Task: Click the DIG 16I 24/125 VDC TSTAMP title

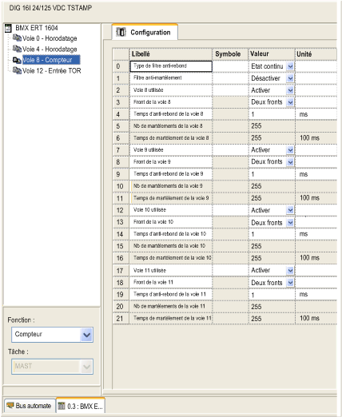Action: [50, 8]
